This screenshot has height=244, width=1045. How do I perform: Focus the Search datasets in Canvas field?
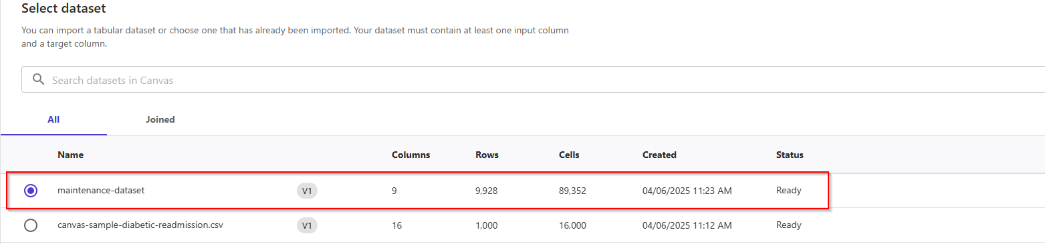pos(533,80)
